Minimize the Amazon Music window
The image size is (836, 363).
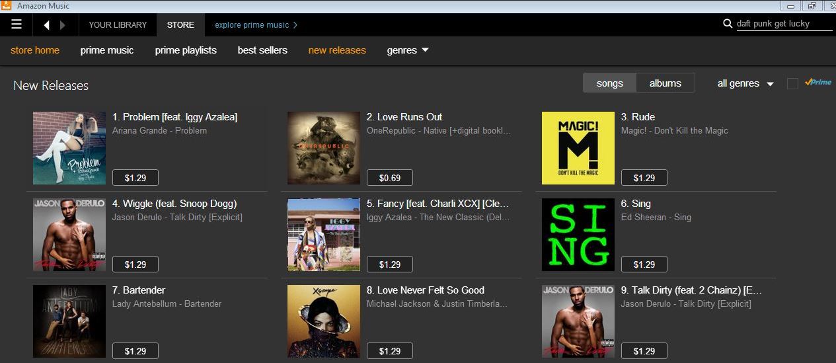click(789, 6)
